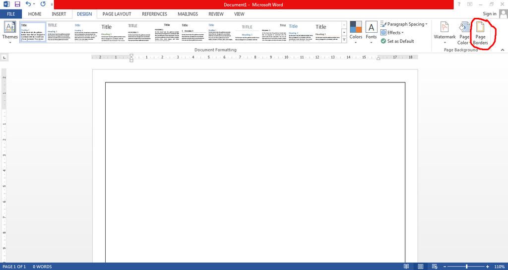Select the highlighted current style set thumbnail
The width and height of the screenshot is (508, 270).
(33, 32)
